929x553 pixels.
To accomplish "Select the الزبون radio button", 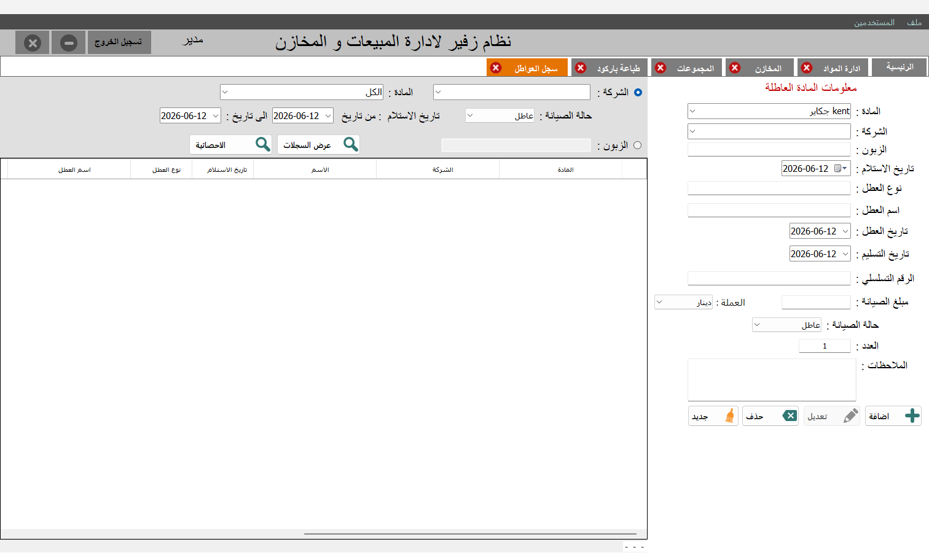I will [637, 145].
